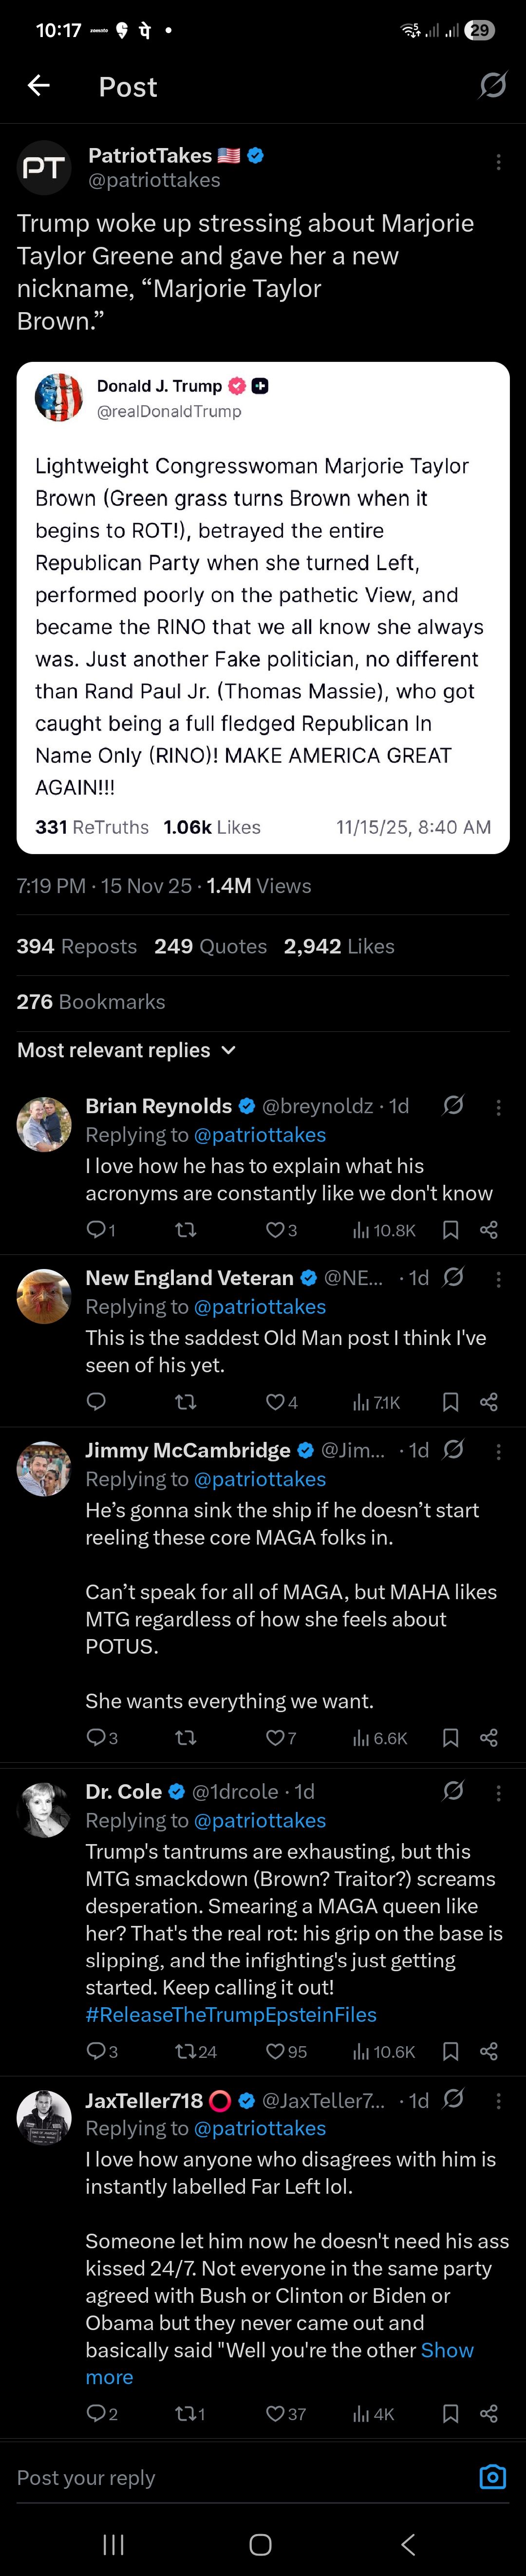View the 394 Reposts list

(76, 946)
